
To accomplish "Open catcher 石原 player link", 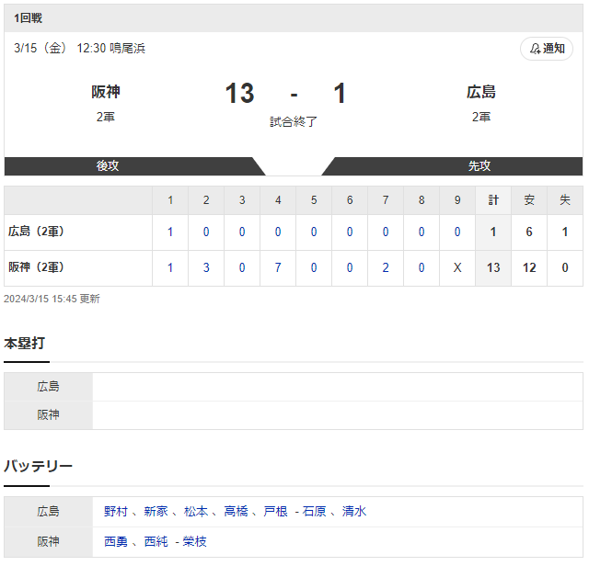I will (x=315, y=513).
